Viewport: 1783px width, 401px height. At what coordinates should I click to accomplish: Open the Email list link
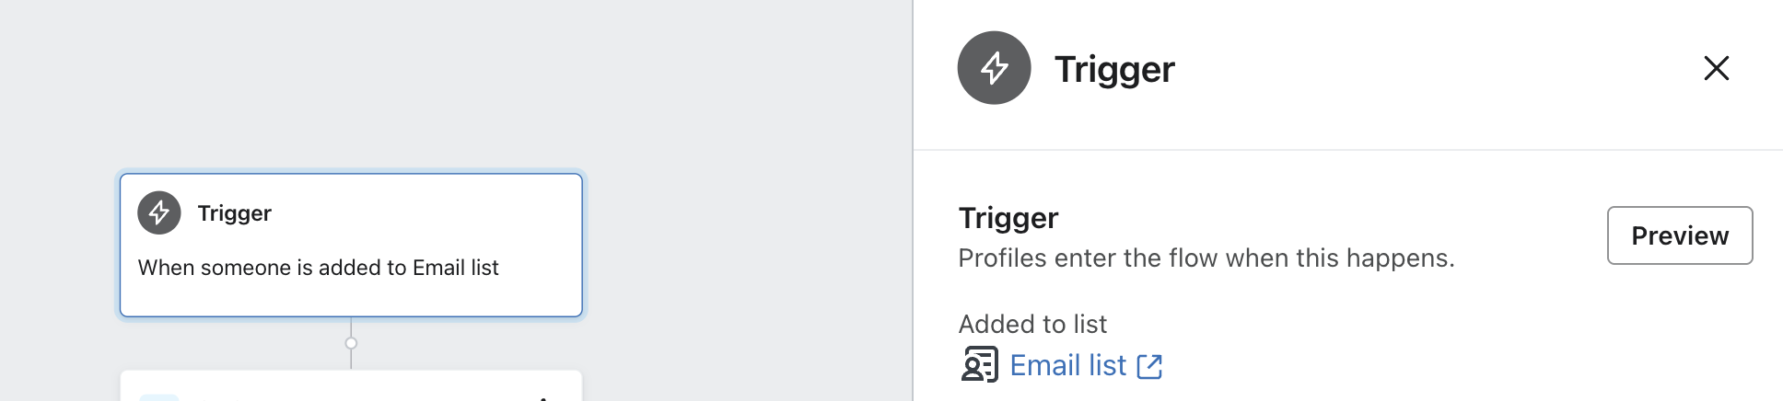click(1067, 366)
